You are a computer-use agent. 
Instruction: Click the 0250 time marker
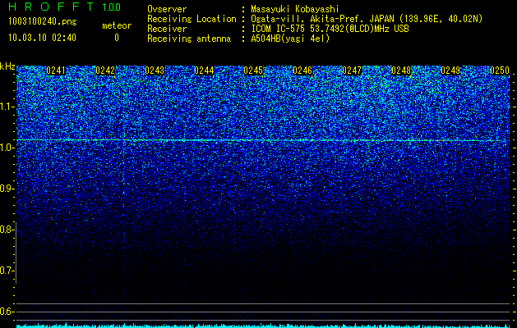tap(500, 71)
